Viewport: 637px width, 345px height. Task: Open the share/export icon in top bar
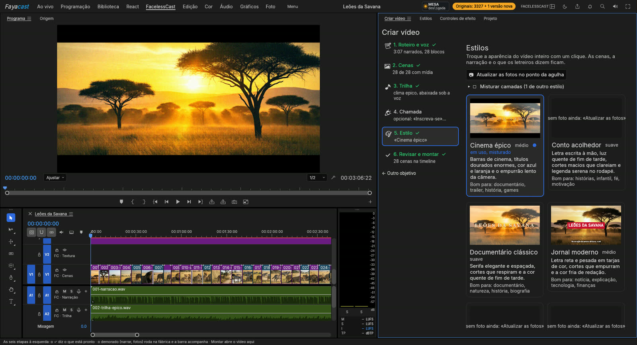[577, 6]
